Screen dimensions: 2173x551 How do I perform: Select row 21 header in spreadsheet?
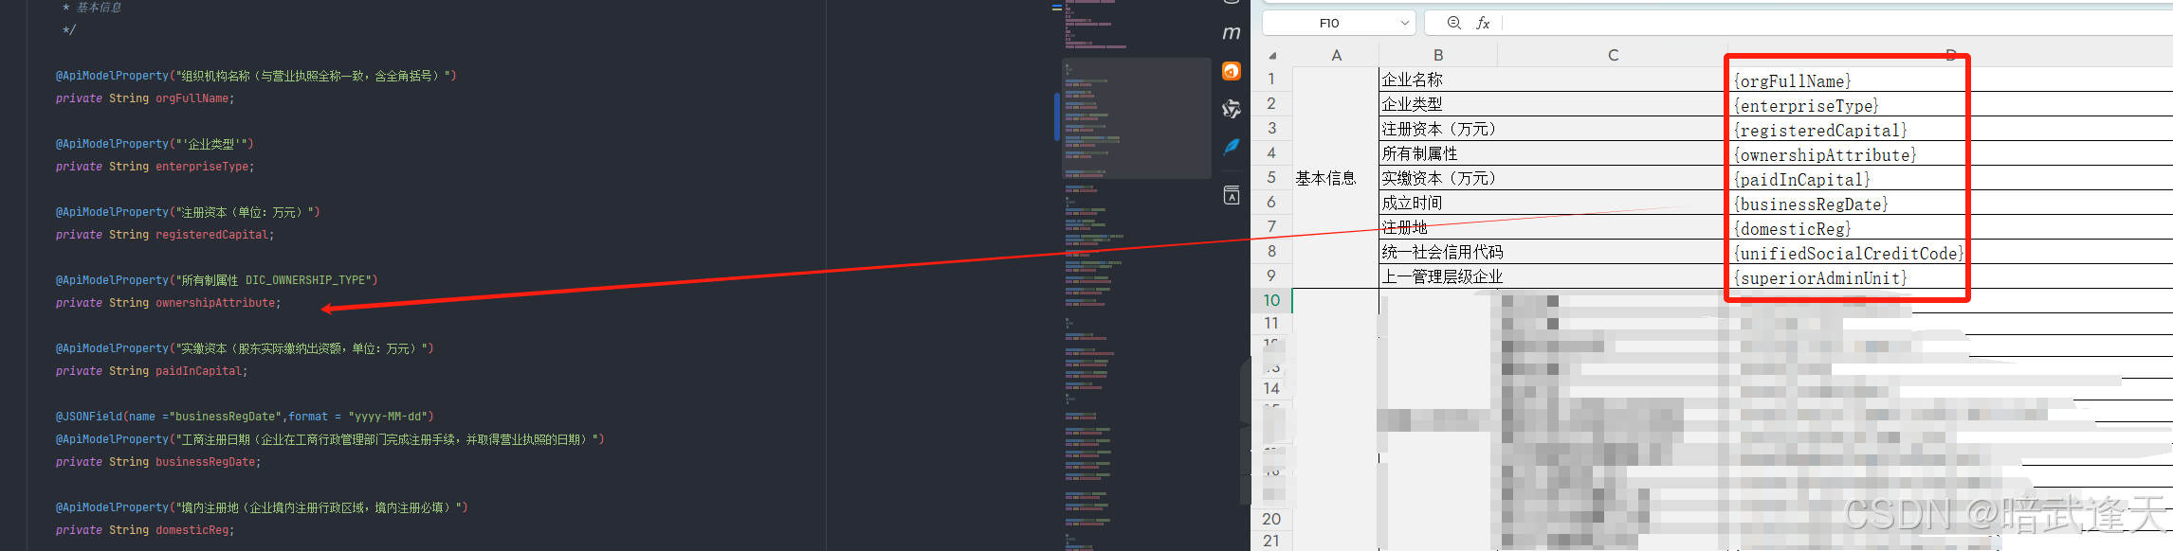(x=1271, y=541)
